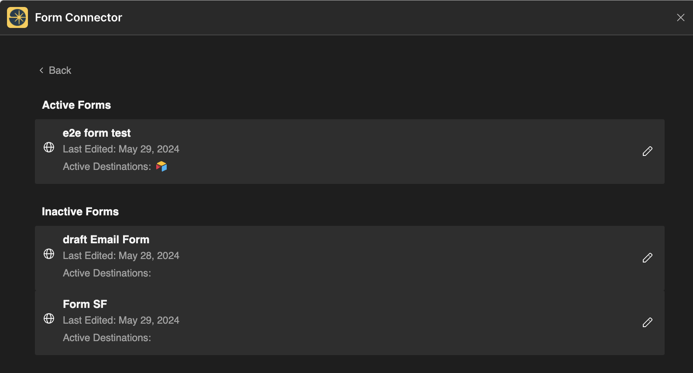Go Back to previous screen

pos(60,70)
